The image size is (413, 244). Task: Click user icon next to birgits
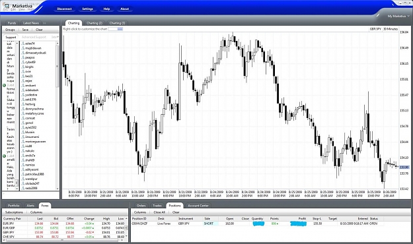point(23,67)
